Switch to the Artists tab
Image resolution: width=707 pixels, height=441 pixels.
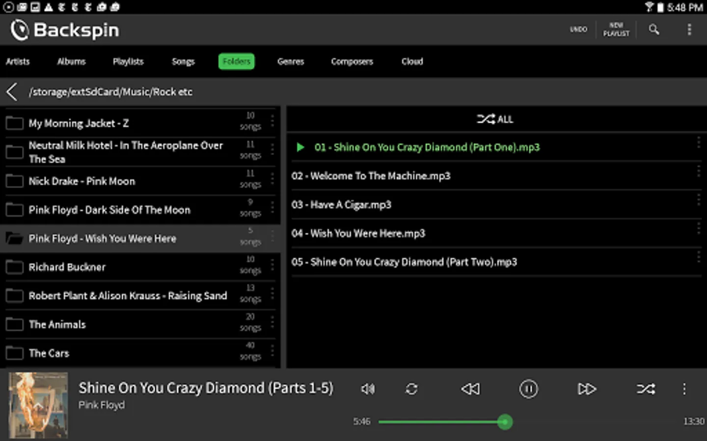[18, 61]
